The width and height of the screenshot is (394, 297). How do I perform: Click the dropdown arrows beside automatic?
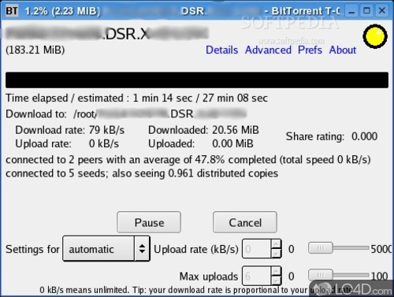(142, 248)
